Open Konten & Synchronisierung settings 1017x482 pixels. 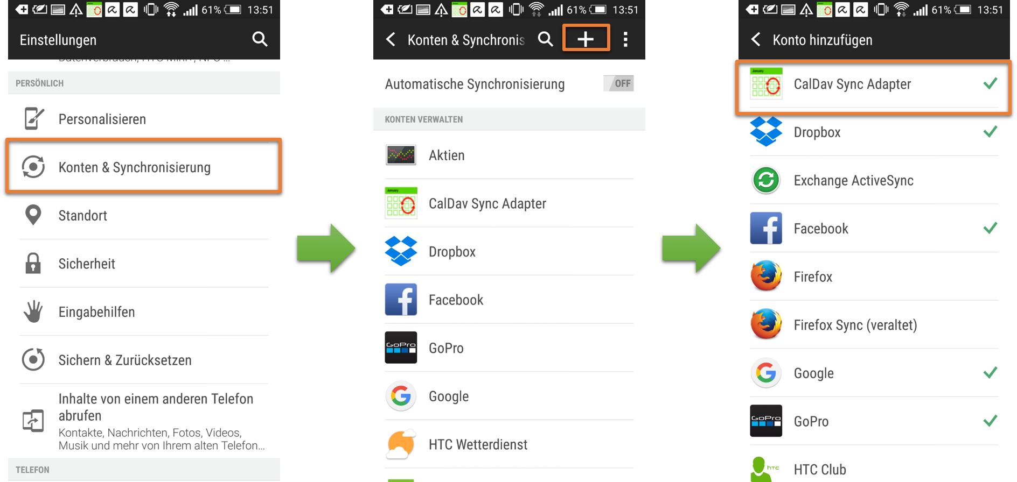pyautogui.click(x=144, y=167)
